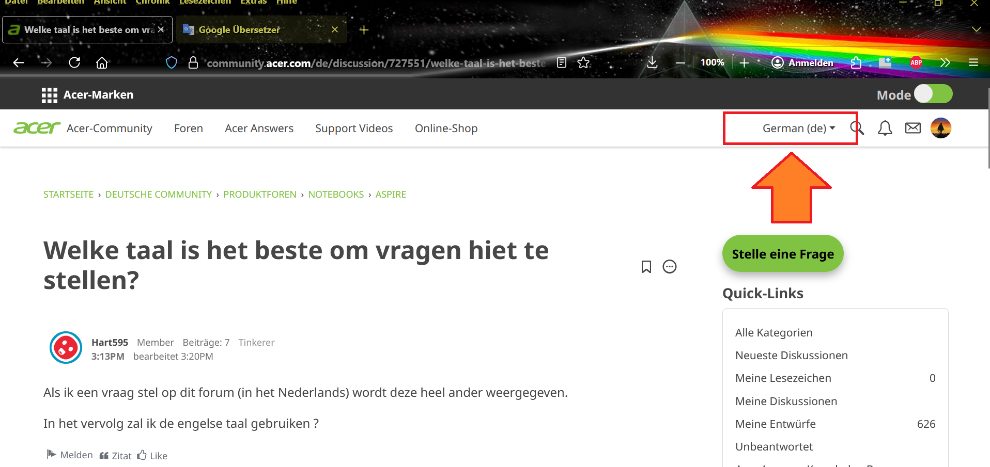Open Meine Entwürfe quick link

pos(776,424)
